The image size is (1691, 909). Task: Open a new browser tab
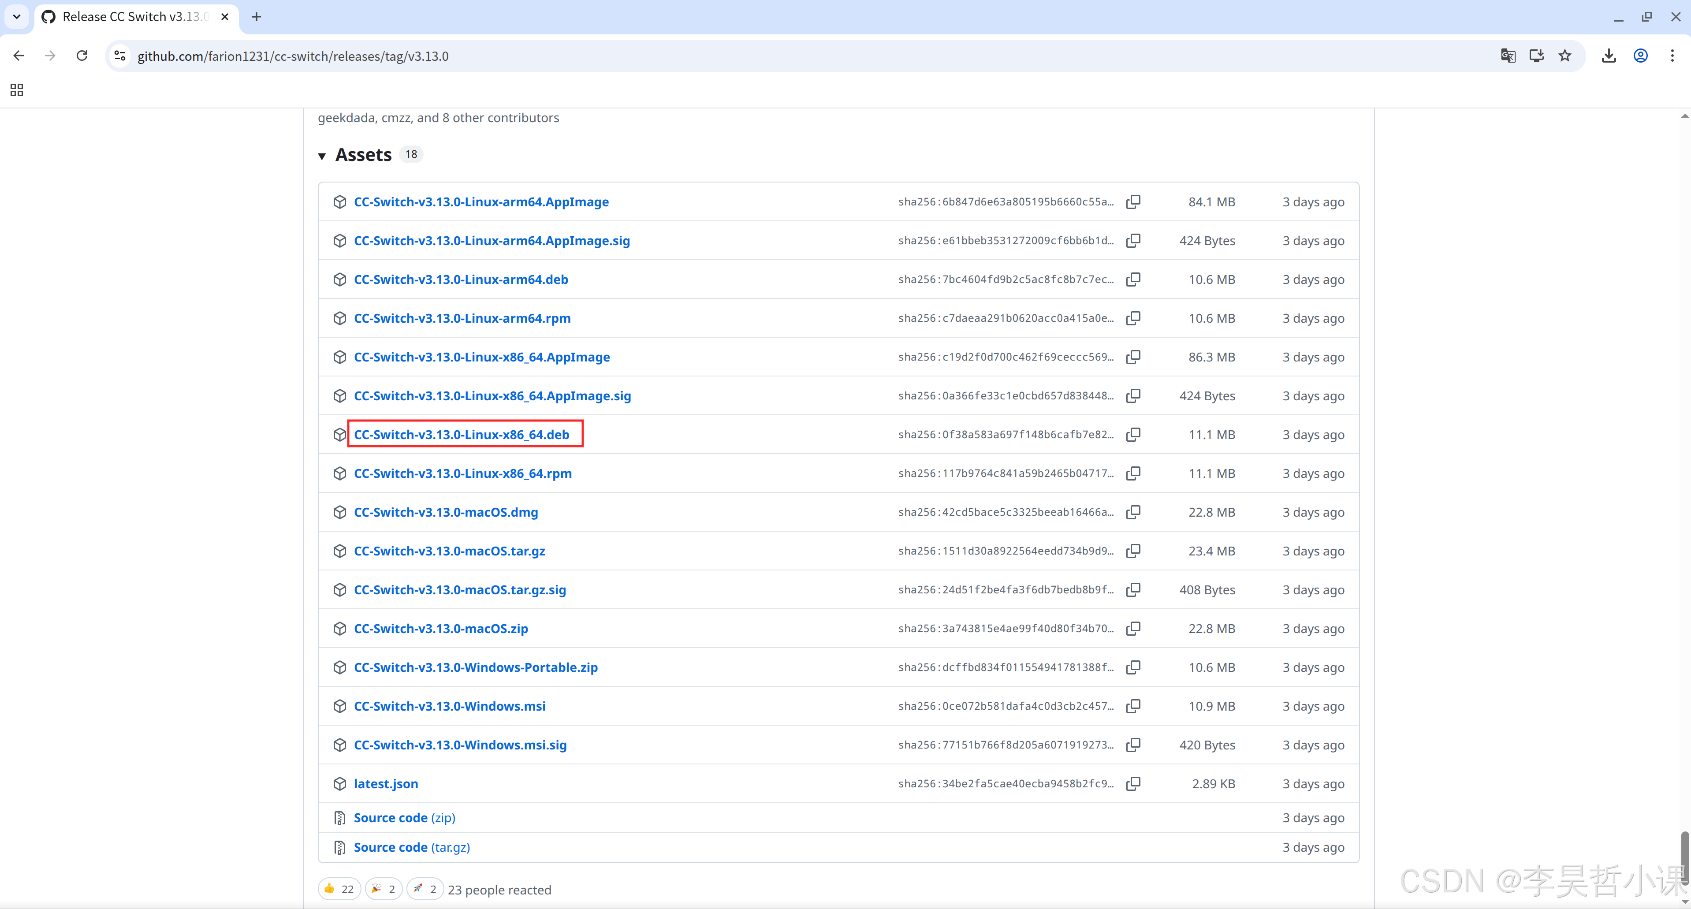(257, 16)
